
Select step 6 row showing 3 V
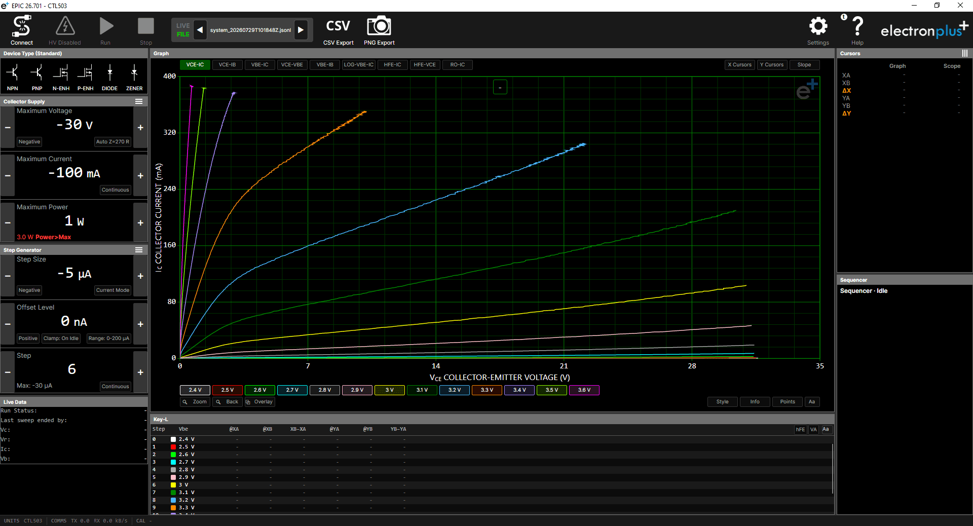pyautogui.click(x=492, y=485)
